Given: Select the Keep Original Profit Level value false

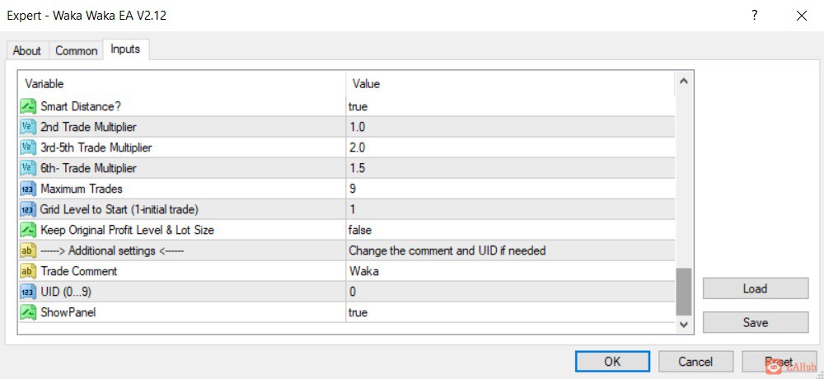Looking at the screenshot, I should (x=360, y=230).
